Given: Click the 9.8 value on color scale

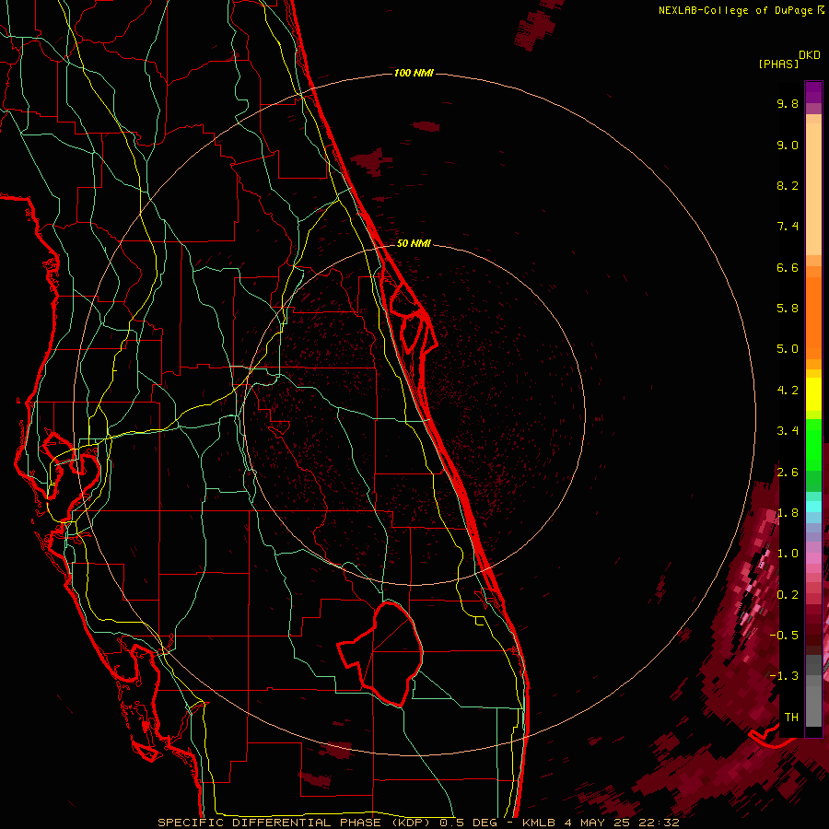Looking at the screenshot, I should pyautogui.click(x=788, y=103).
